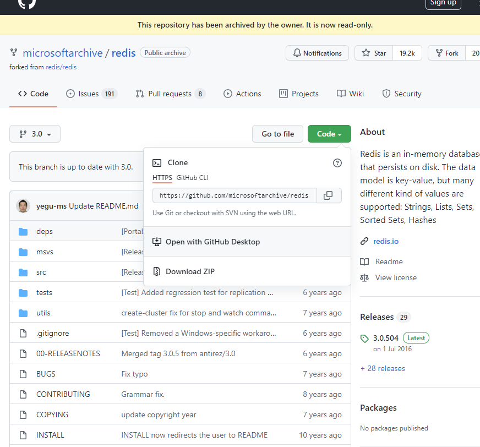480x447 pixels.
Task: Open the + 28 releases link
Action: 383,368
